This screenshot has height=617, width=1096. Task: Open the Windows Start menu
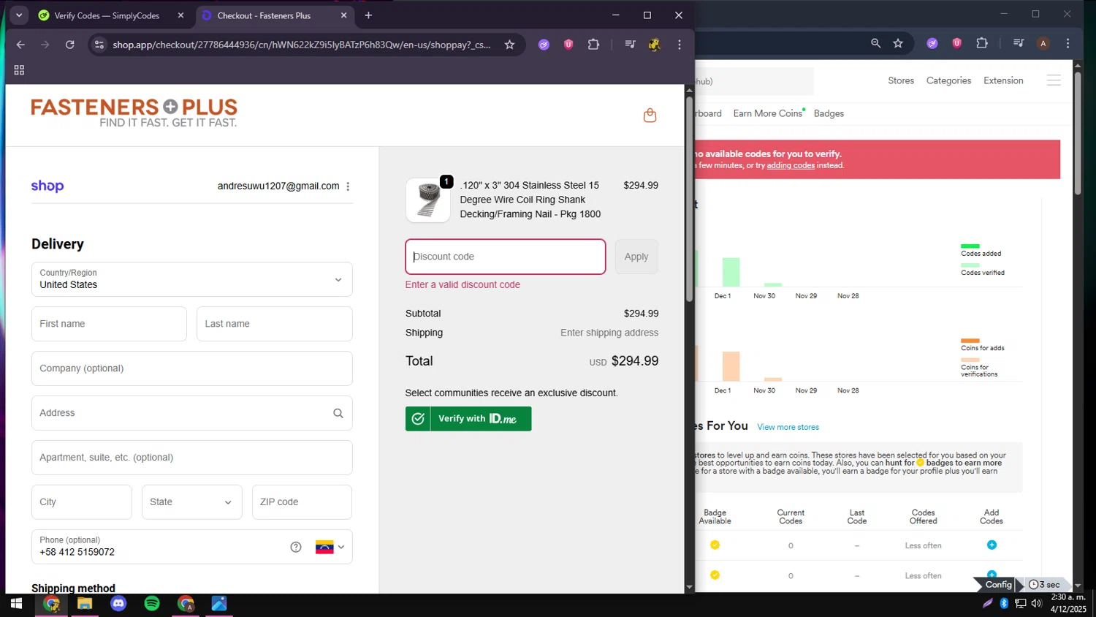point(16,604)
